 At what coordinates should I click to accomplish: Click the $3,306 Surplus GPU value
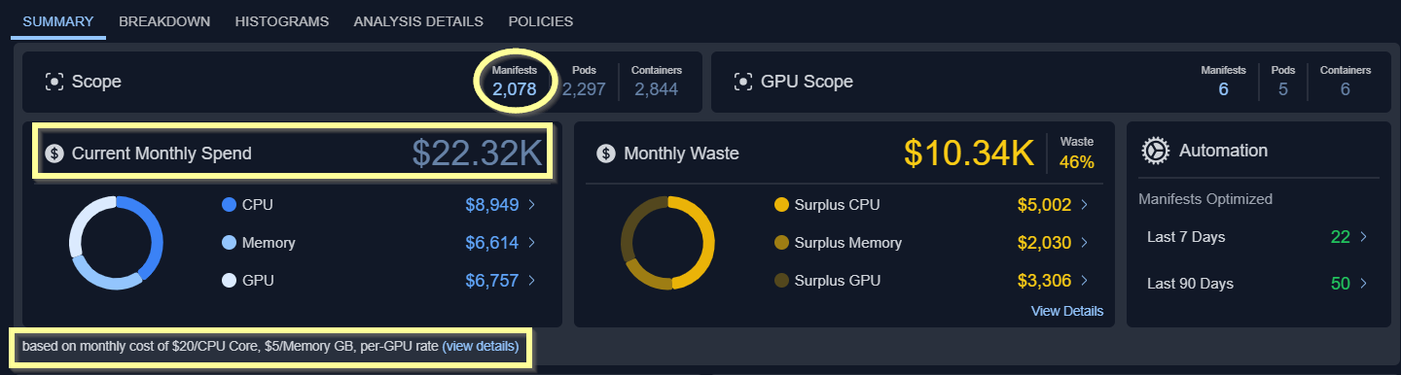[1044, 281]
